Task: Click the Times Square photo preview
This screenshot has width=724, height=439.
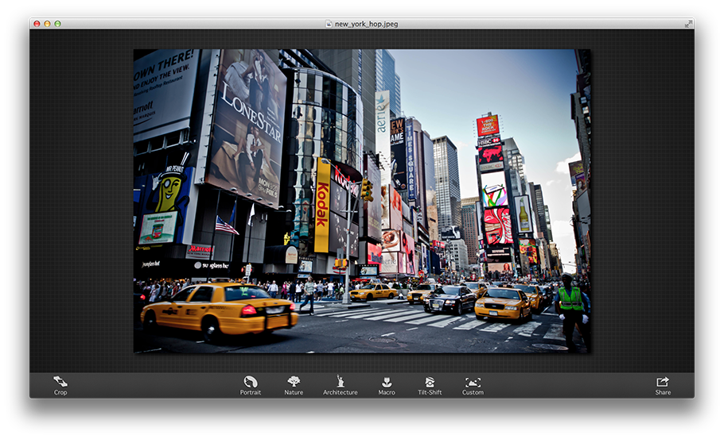Action: pos(362,202)
